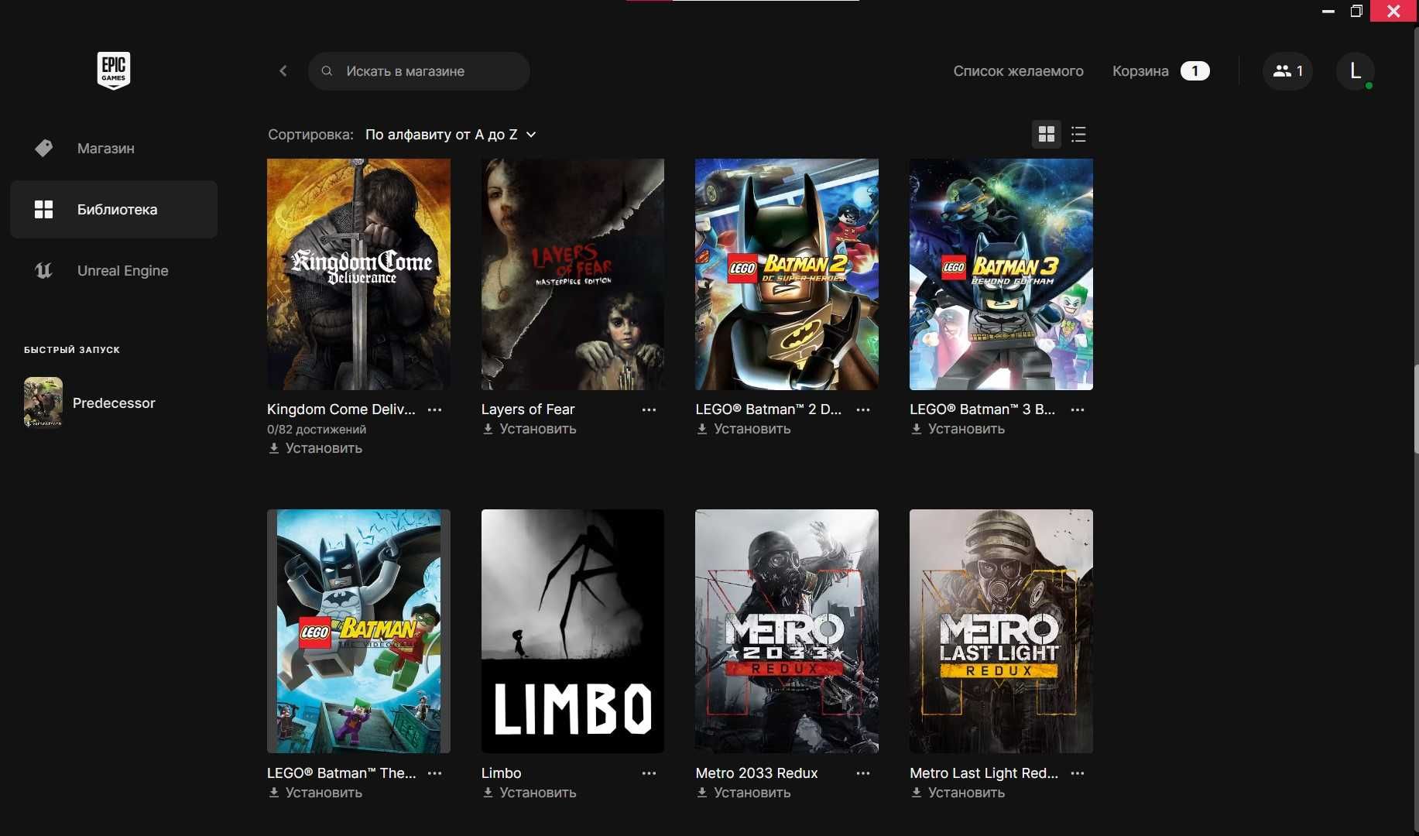Click the cart count badge
The height and width of the screenshot is (836, 1419).
tap(1194, 71)
